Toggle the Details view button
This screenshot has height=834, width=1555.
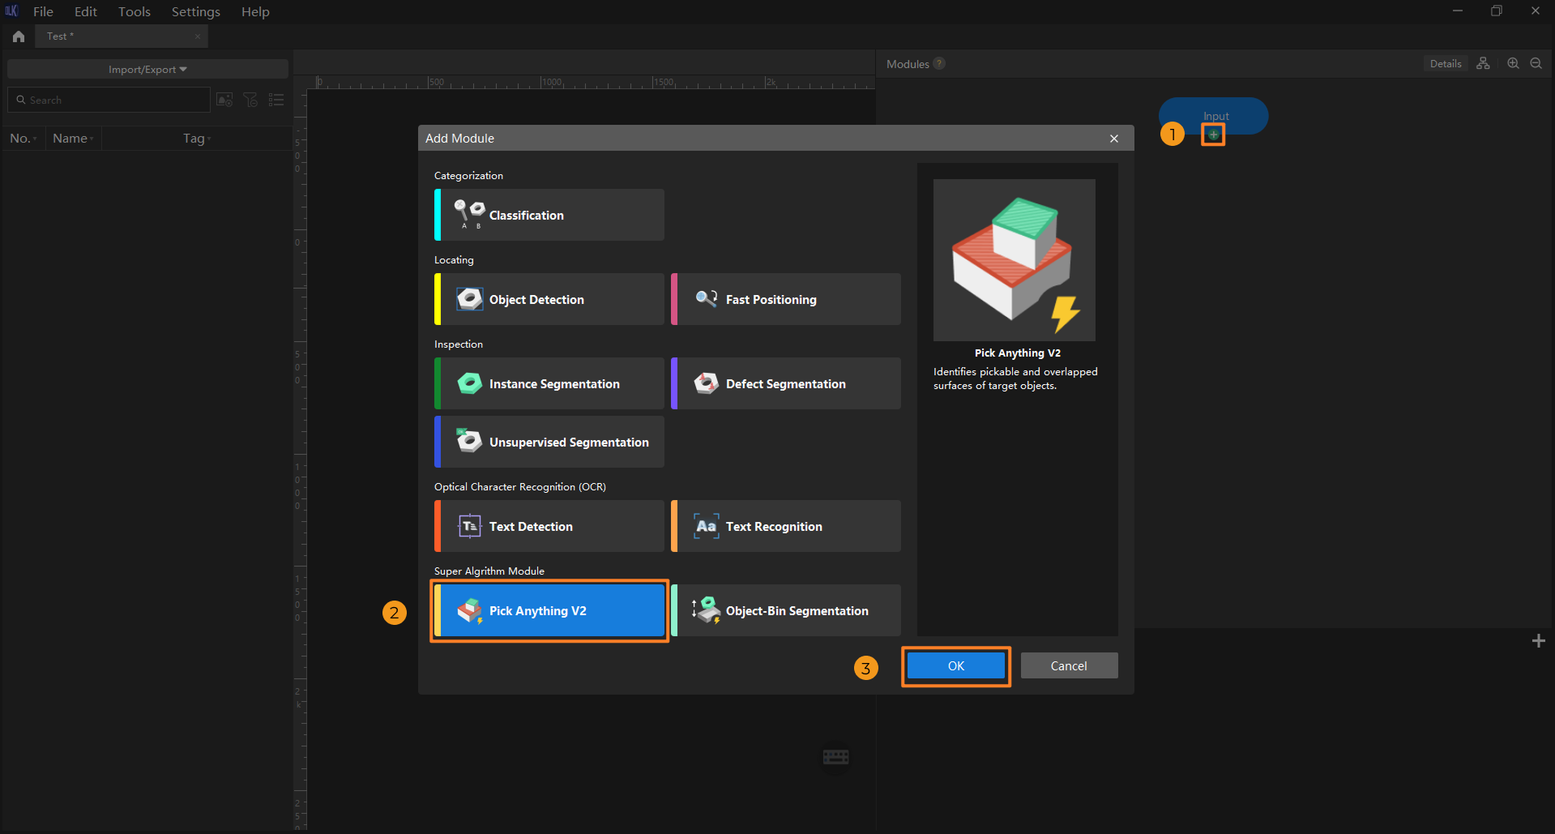(x=1446, y=63)
